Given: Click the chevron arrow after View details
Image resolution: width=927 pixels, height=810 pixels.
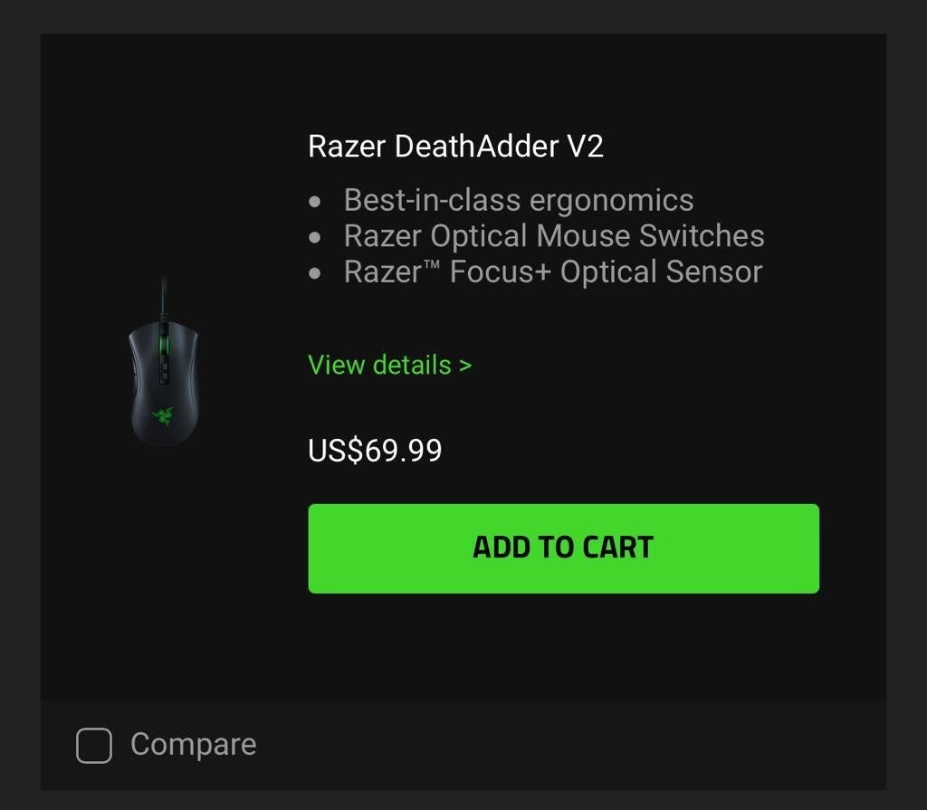Looking at the screenshot, I should pos(465,366).
